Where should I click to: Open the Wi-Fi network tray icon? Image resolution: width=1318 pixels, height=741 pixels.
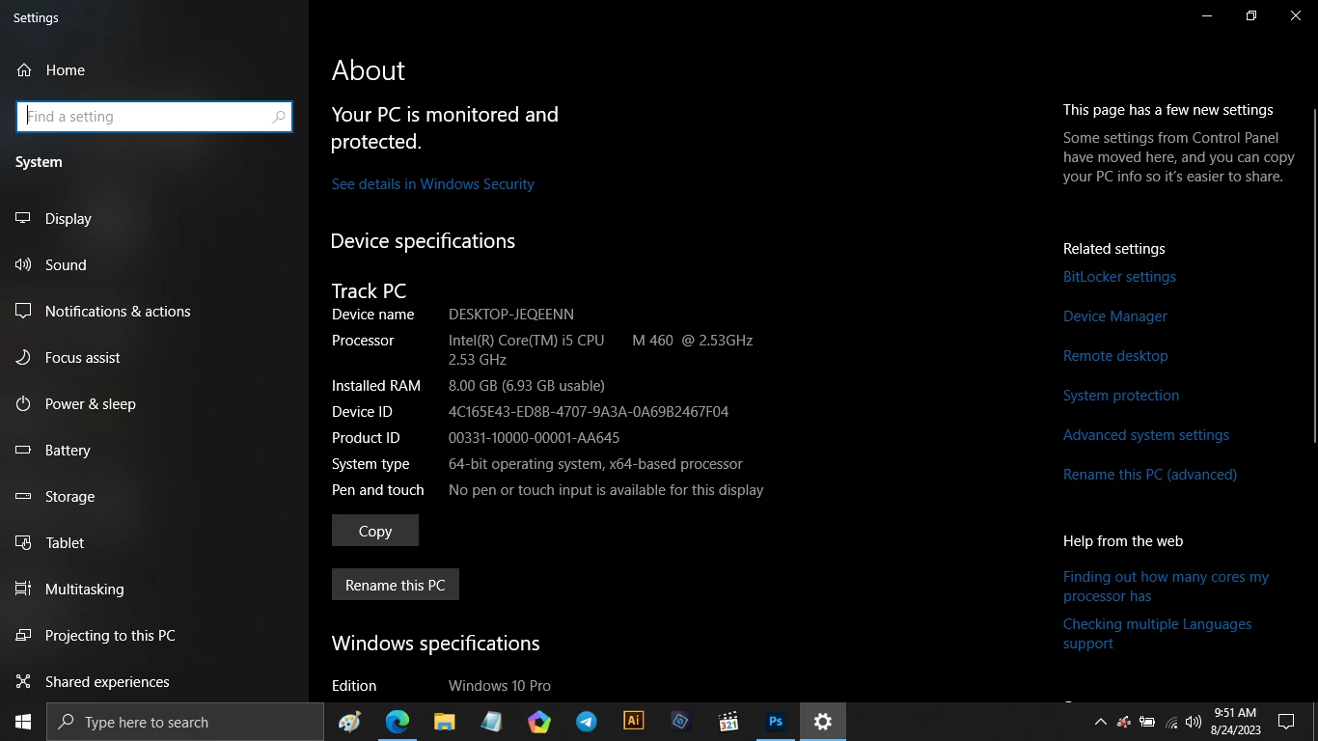point(1171,722)
